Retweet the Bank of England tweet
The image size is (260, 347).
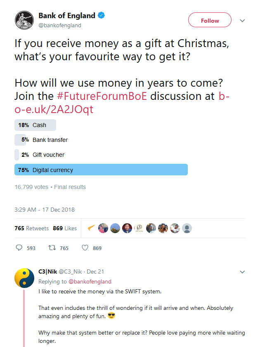pyautogui.click(x=52, y=248)
